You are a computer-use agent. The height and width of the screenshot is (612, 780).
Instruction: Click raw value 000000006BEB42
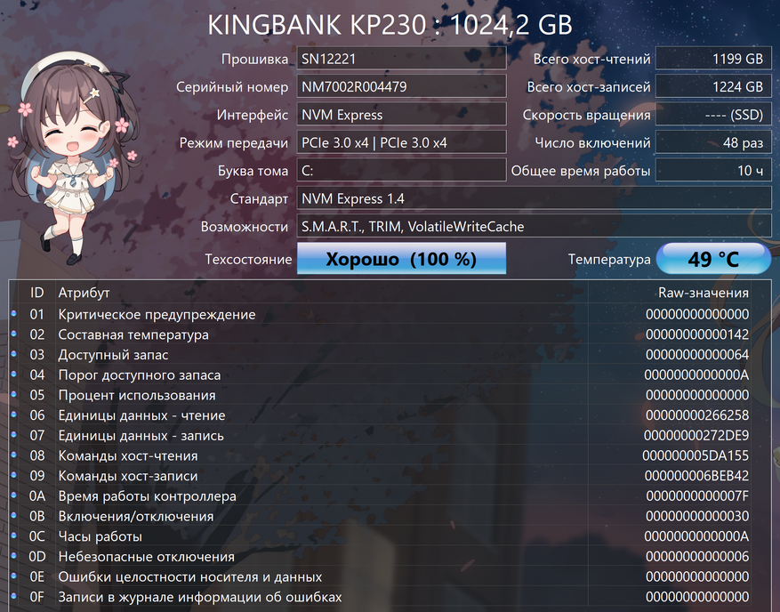click(696, 476)
